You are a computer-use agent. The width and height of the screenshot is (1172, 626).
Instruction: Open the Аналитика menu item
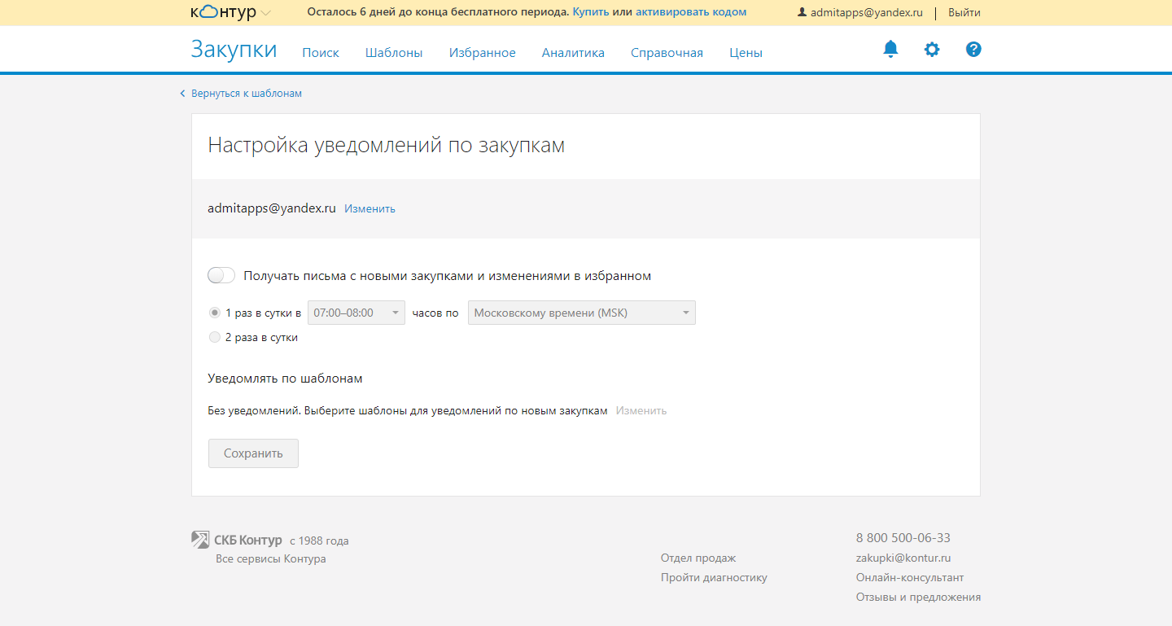coord(573,53)
